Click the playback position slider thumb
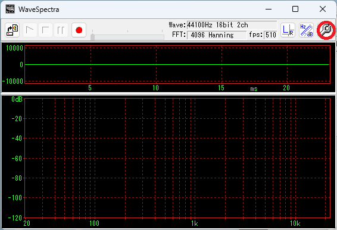 (x=92, y=37)
